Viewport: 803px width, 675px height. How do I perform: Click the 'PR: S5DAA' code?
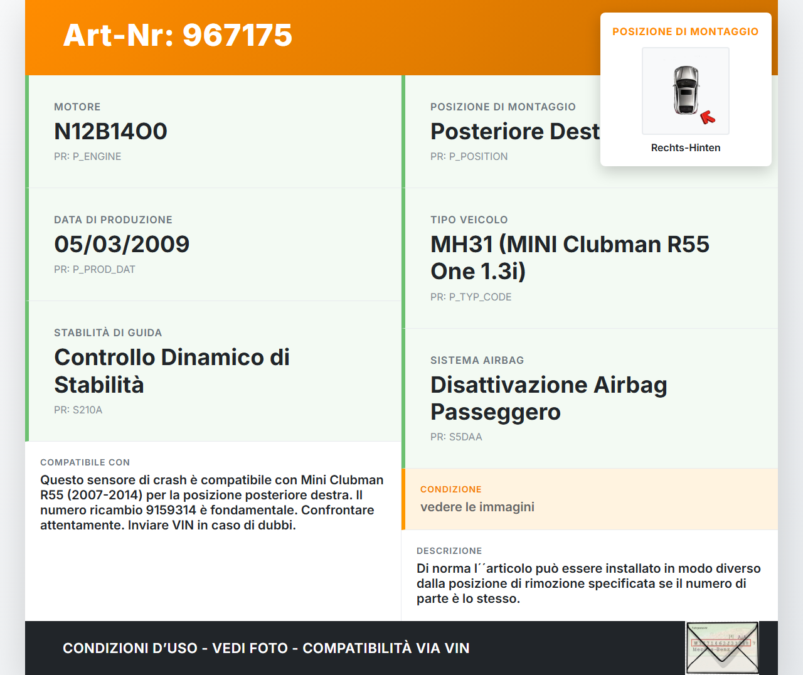coord(456,437)
